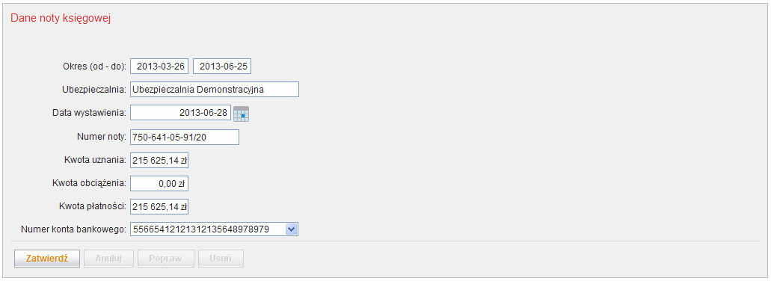Screen dimensions: 771x281
Task: Click the Anuluj button
Action: [108, 259]
